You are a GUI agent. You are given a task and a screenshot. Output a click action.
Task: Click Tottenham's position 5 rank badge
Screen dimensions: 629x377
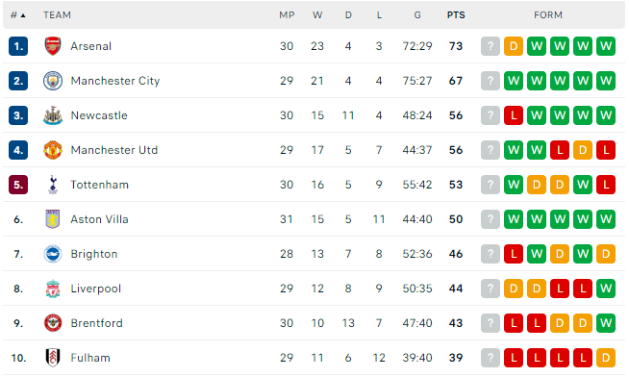pyautogui.click(x=18, y=185)
